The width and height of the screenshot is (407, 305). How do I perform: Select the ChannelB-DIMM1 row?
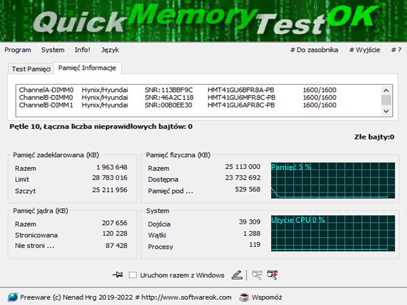178,105
